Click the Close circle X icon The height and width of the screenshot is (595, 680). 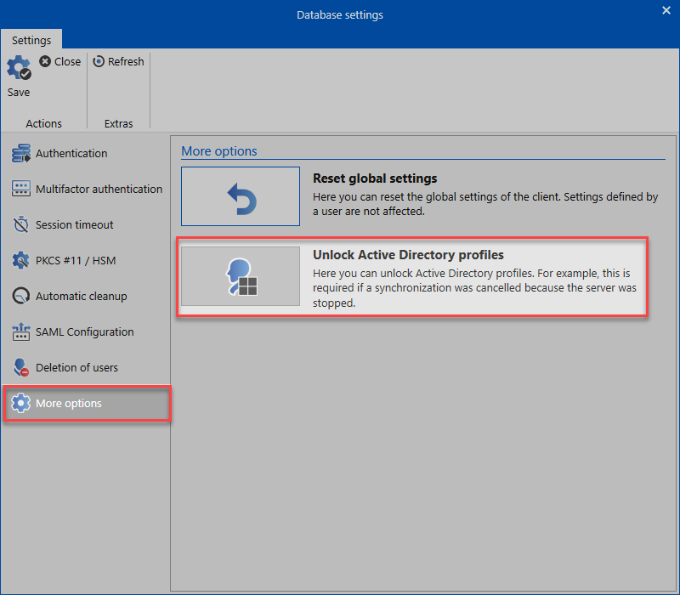coord(45,61)
